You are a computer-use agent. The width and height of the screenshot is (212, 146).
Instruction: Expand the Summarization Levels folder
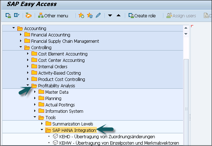[42, 124]
